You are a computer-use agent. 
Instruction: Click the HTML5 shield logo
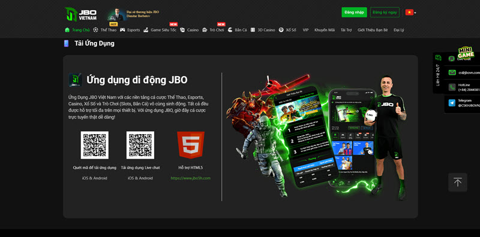coord(191,145)
